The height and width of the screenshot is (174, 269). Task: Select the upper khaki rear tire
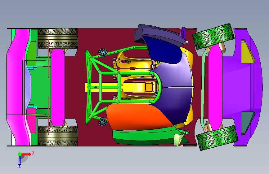click(x=57, y=38)
